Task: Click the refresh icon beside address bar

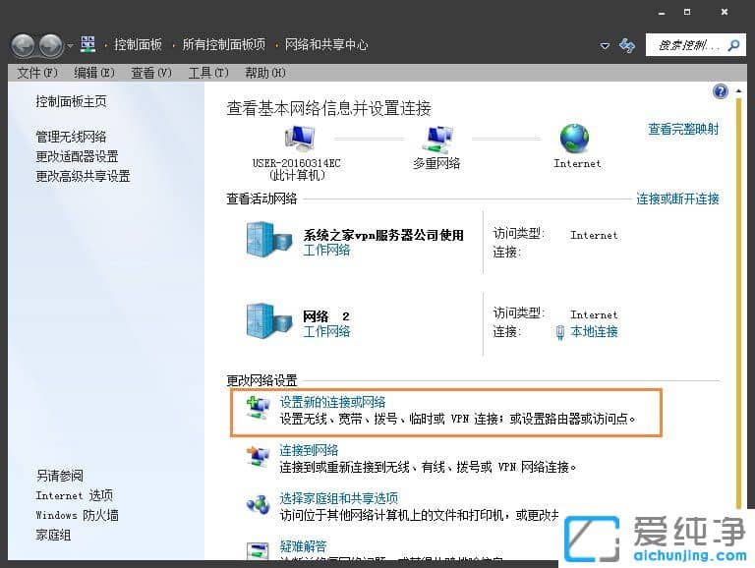Action: [x=627, y=46]
